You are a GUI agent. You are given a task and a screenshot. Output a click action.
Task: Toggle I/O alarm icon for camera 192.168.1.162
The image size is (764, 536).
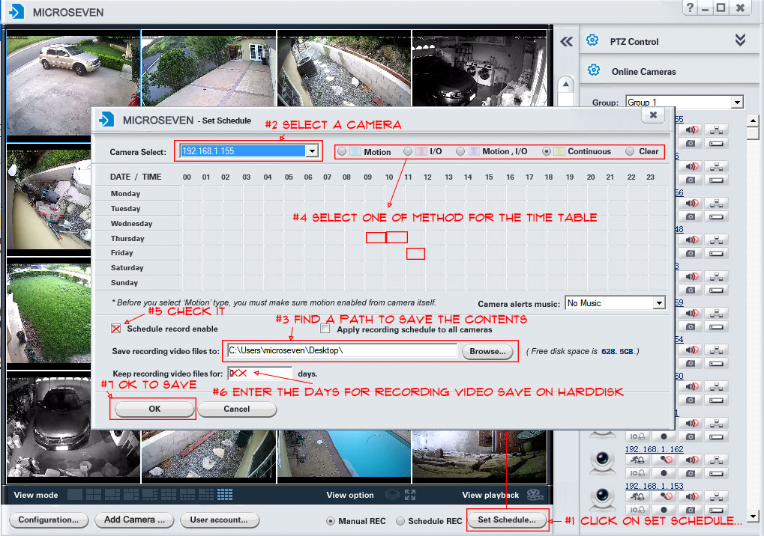(637, 473)
